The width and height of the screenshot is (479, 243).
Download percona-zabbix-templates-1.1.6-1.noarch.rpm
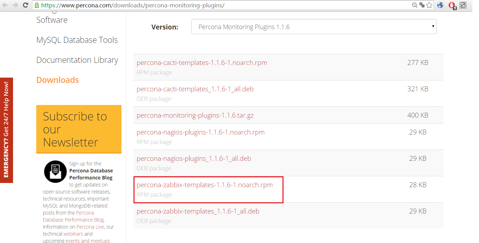pos(205,185)
